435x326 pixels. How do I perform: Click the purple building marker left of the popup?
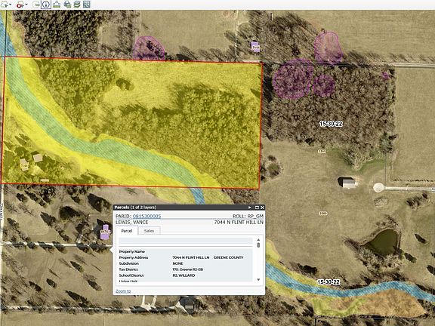point(105,232)
